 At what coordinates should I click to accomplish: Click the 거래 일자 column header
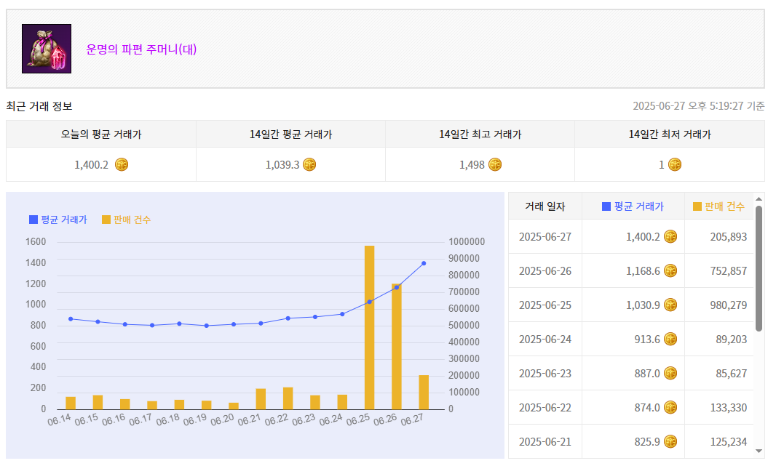(x=545, y=206)
